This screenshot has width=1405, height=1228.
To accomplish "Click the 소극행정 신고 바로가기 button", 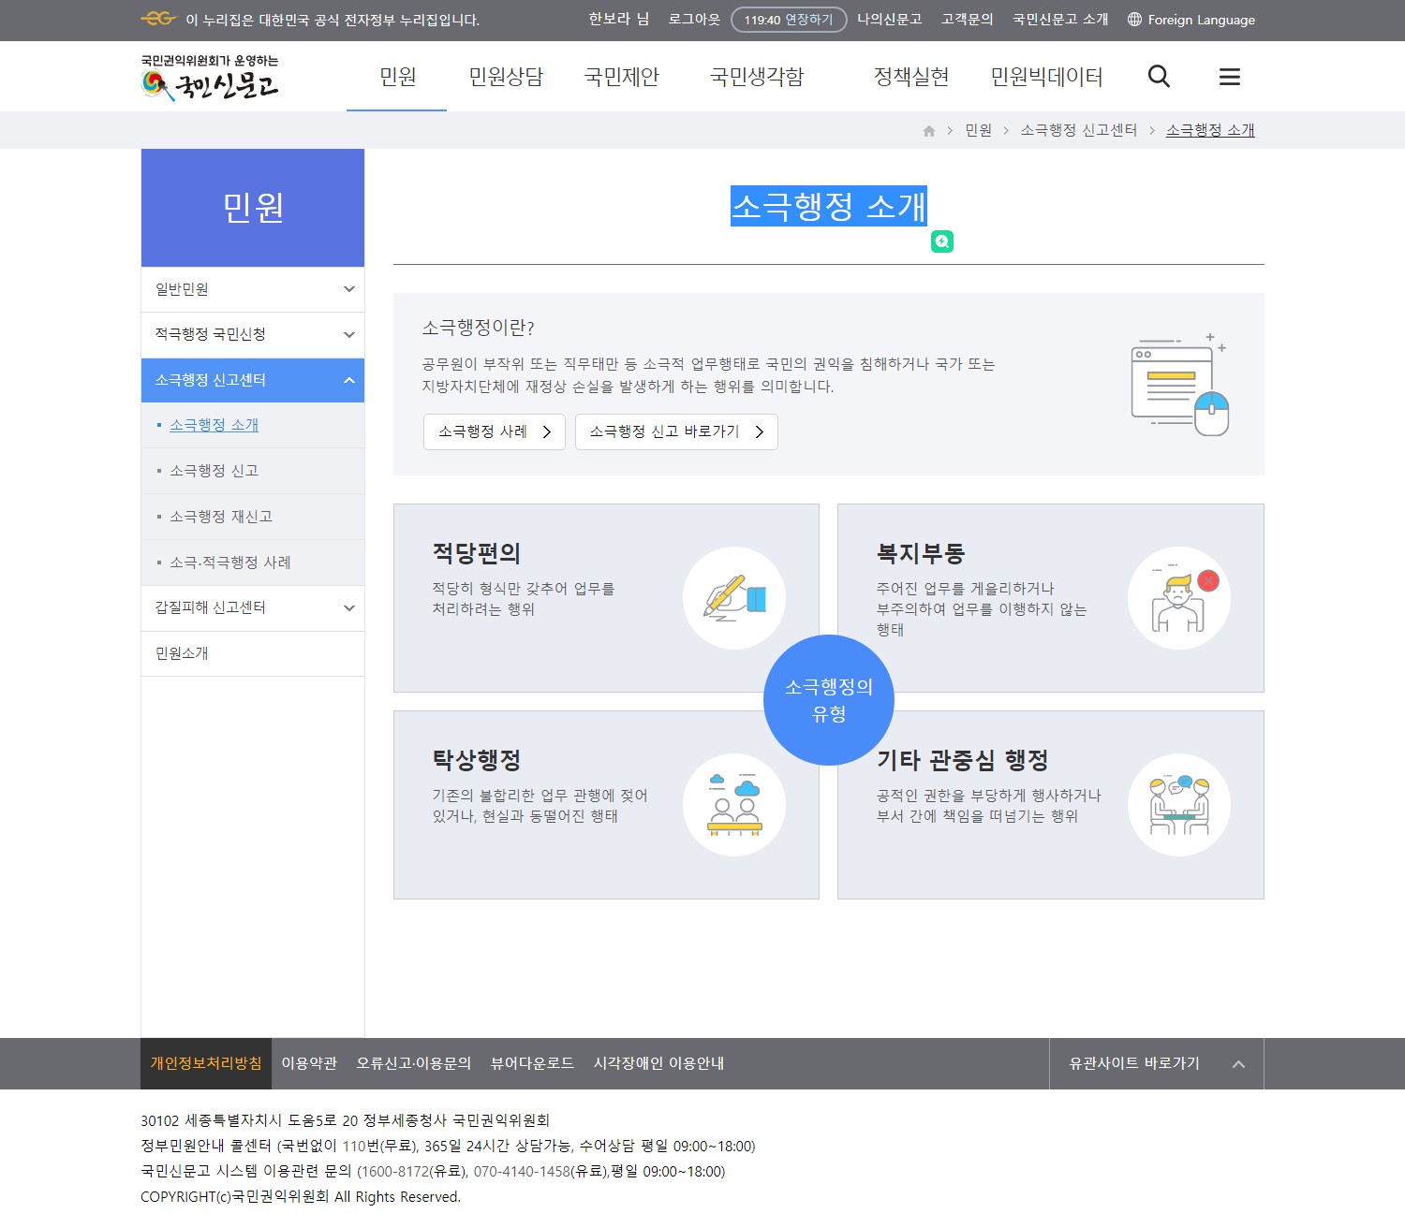I will (676, 431).
